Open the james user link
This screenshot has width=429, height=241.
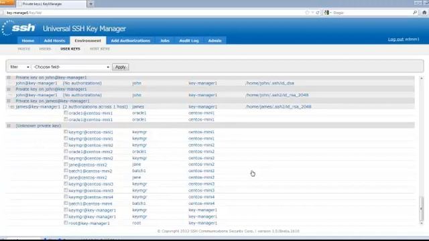coord(138,106)
